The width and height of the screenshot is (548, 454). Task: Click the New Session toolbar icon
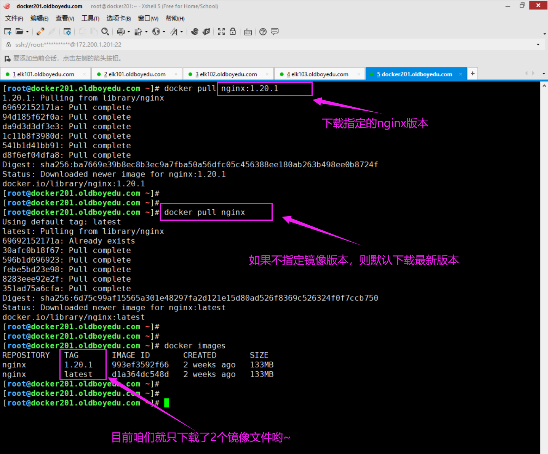[8, 32]
